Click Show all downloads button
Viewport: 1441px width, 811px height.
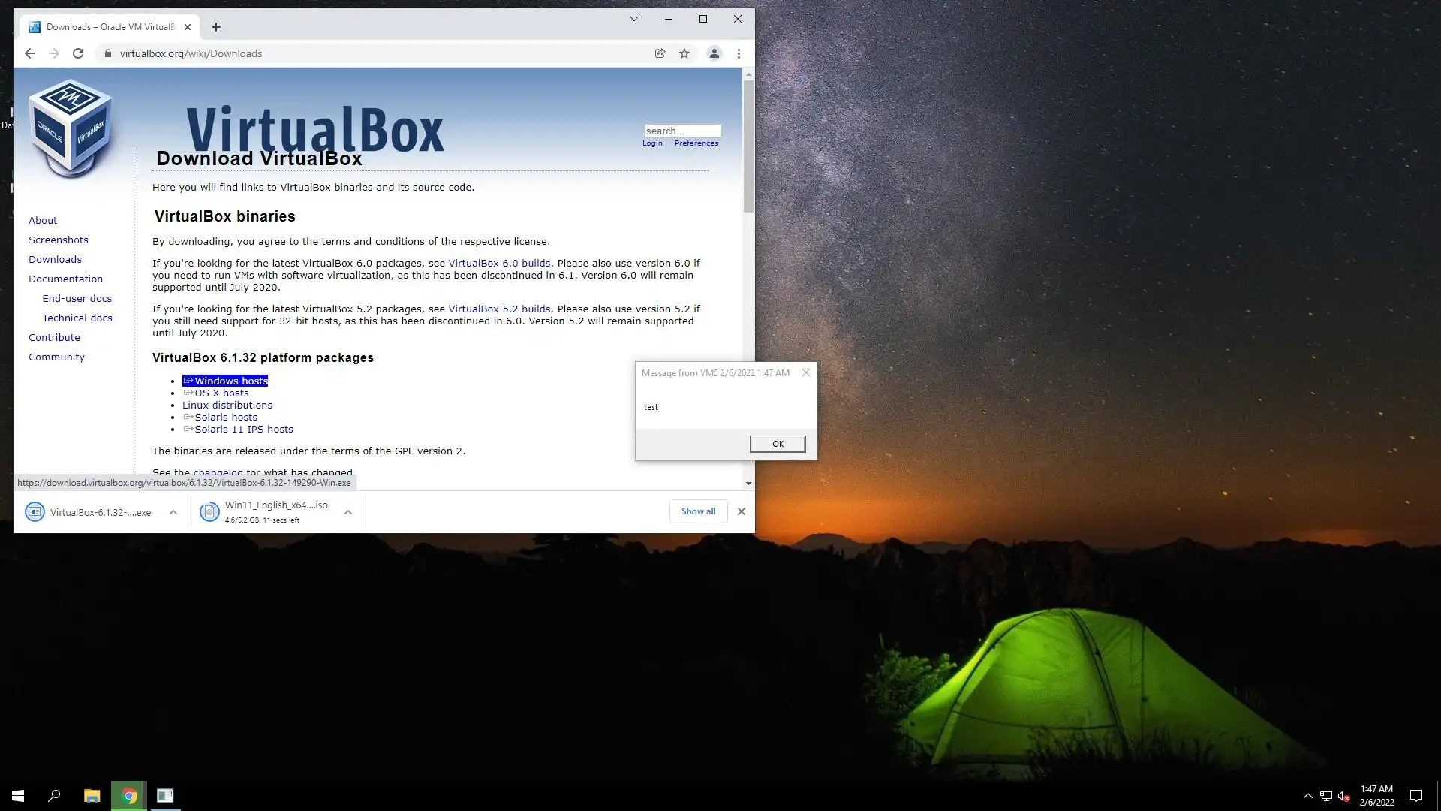(x=698, y=511)
